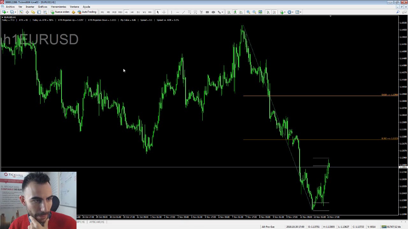Switch to D1 timeframe
This screenshot has width=408, height=229.
(138, 12)
